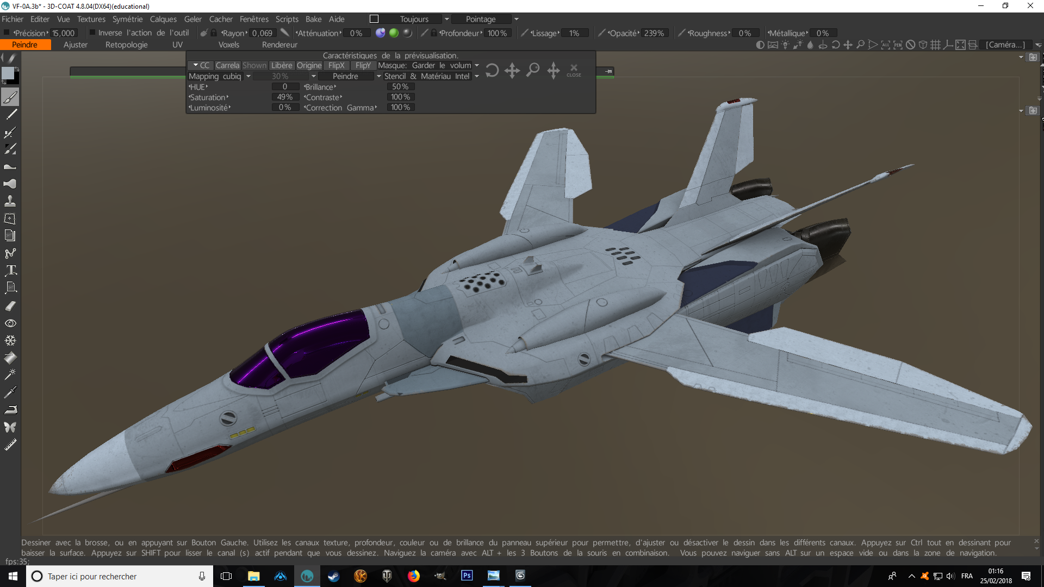
Task: Open the eye hide tool
Action: pyautogui.click(x=10, y=323)
